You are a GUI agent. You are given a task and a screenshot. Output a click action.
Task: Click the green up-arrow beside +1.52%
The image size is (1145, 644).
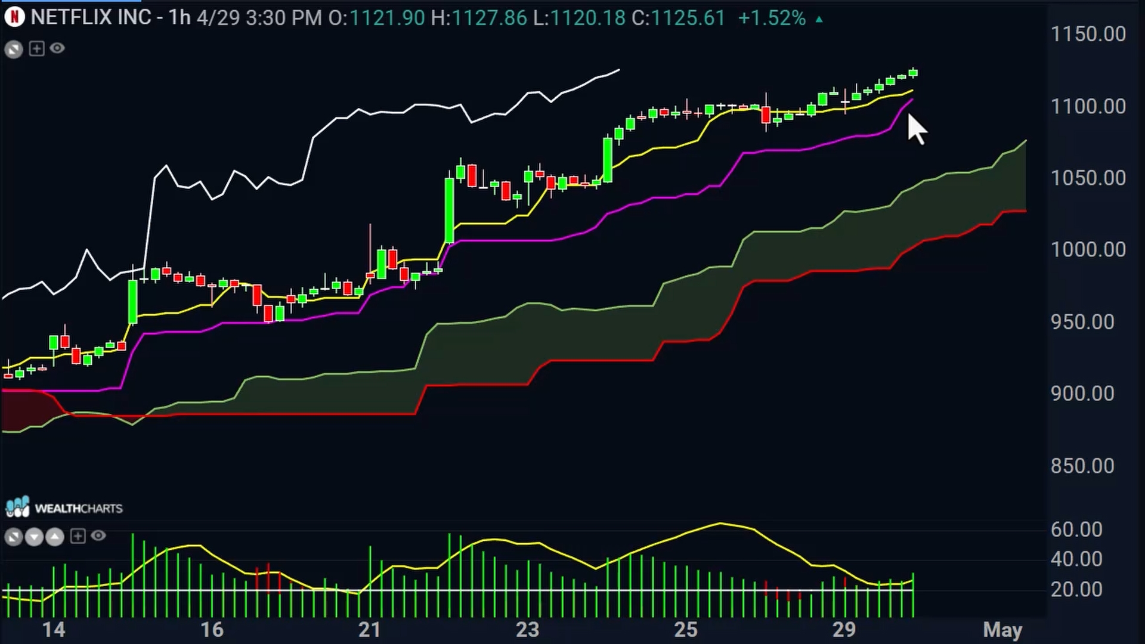coord(819,19)
